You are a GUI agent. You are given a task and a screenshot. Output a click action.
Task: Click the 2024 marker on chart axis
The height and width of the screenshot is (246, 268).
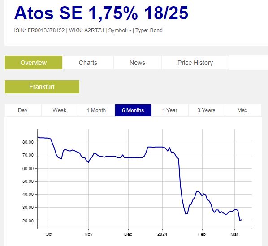pyautogui.click(x=162, y=234)
